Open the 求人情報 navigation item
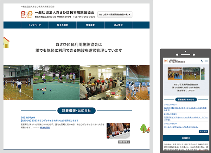The height and width of the screenshot is (153, 211). pyautogui.click(x=118, y=25)
